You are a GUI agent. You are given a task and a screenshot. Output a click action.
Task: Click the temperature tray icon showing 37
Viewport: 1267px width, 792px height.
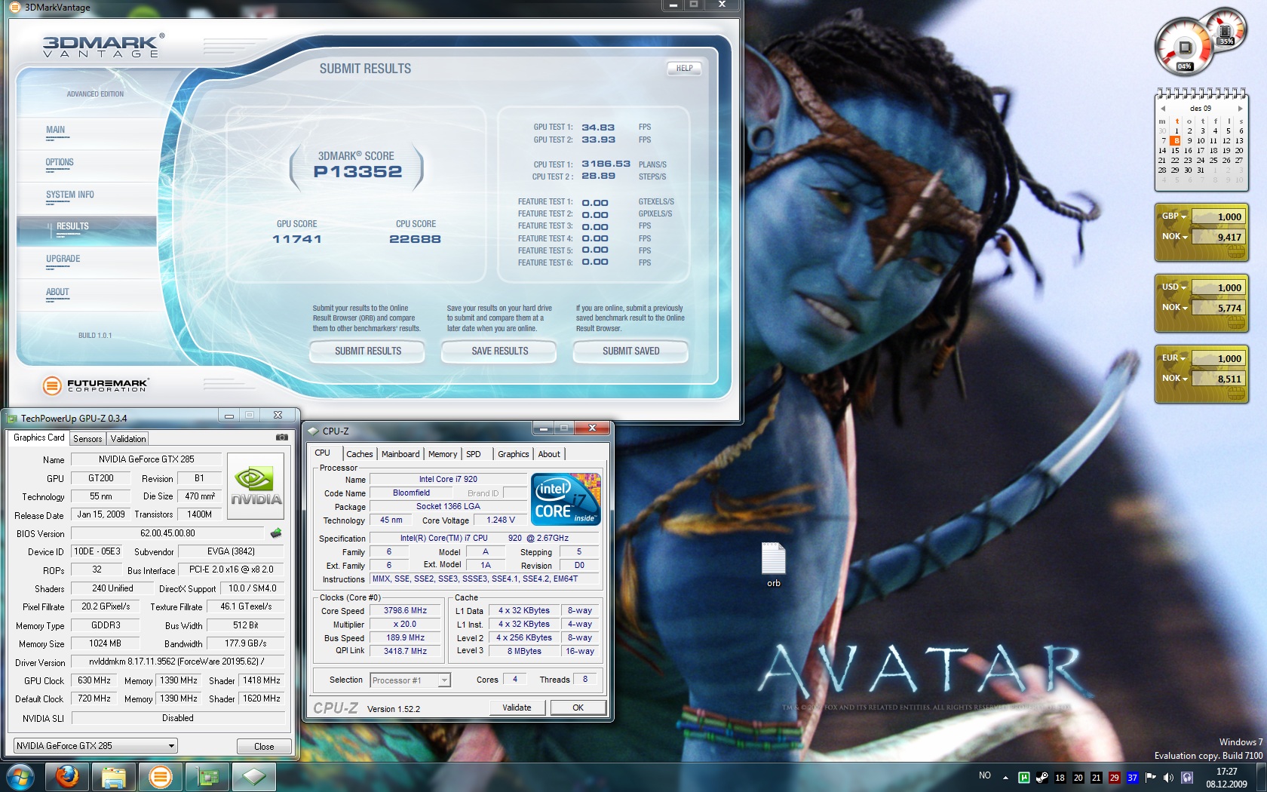coord(1132,778)
